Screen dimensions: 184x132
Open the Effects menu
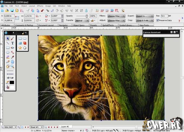point(40,6)
